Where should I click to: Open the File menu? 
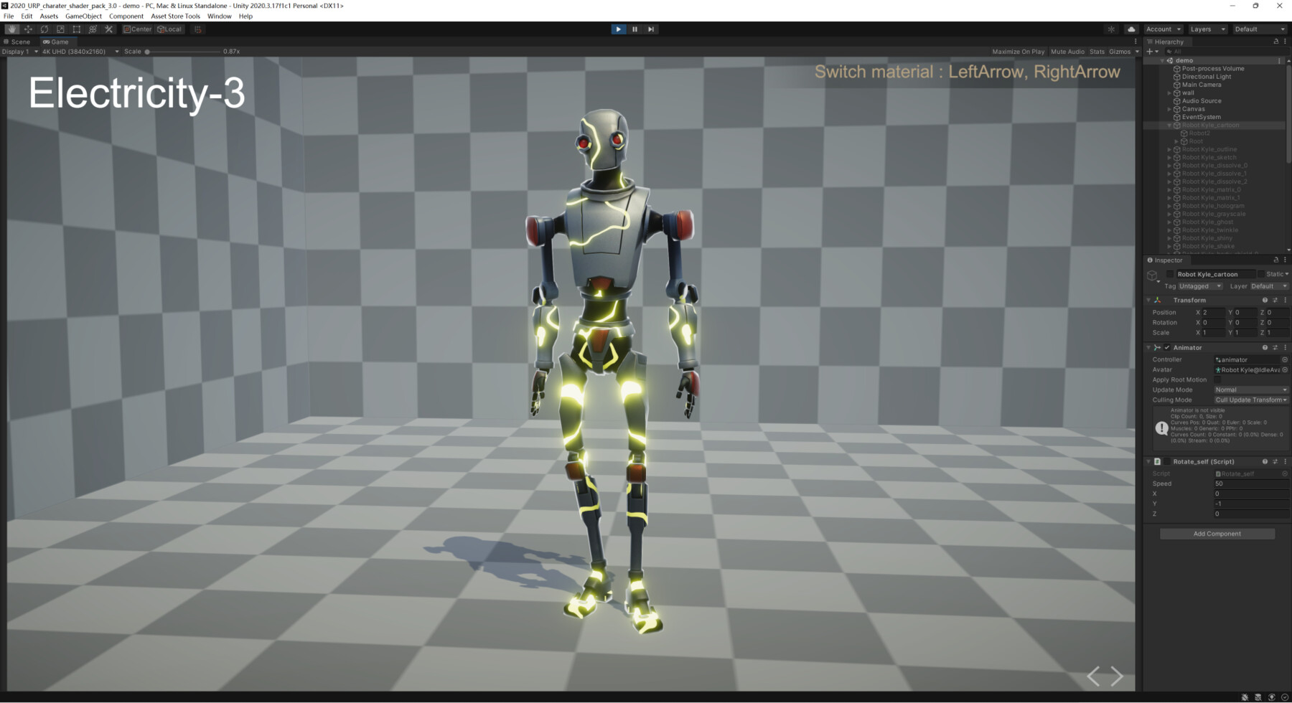(x=9, y=16)
